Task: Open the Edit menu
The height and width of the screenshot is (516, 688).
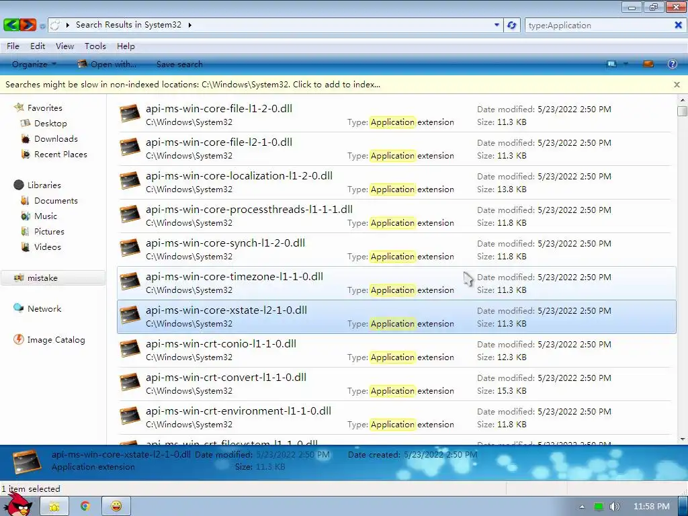Action: point(38,46)
